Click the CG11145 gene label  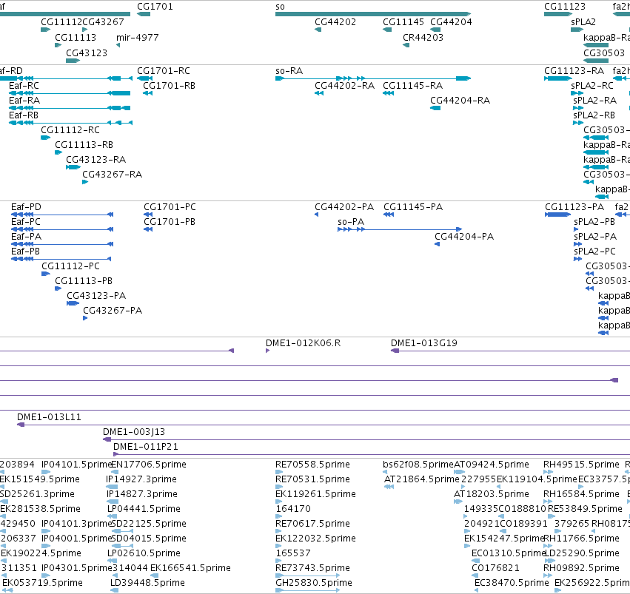click(403, 22)
